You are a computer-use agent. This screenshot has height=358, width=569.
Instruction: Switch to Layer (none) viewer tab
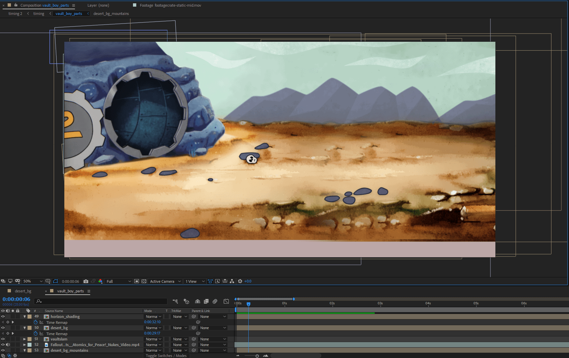98,5
